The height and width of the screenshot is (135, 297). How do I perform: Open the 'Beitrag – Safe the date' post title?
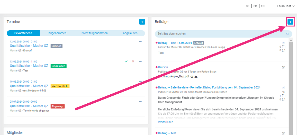click(209, 87)
